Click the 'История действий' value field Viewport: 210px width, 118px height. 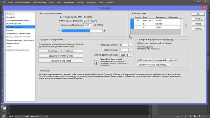pos(124,45)
